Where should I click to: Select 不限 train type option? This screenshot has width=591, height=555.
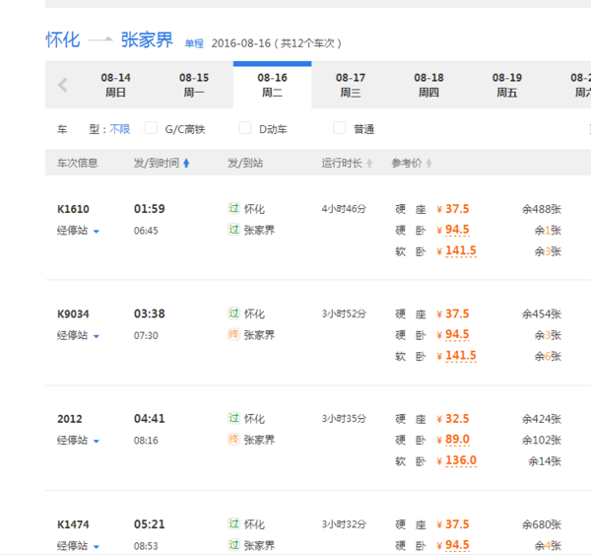point(120,129)
